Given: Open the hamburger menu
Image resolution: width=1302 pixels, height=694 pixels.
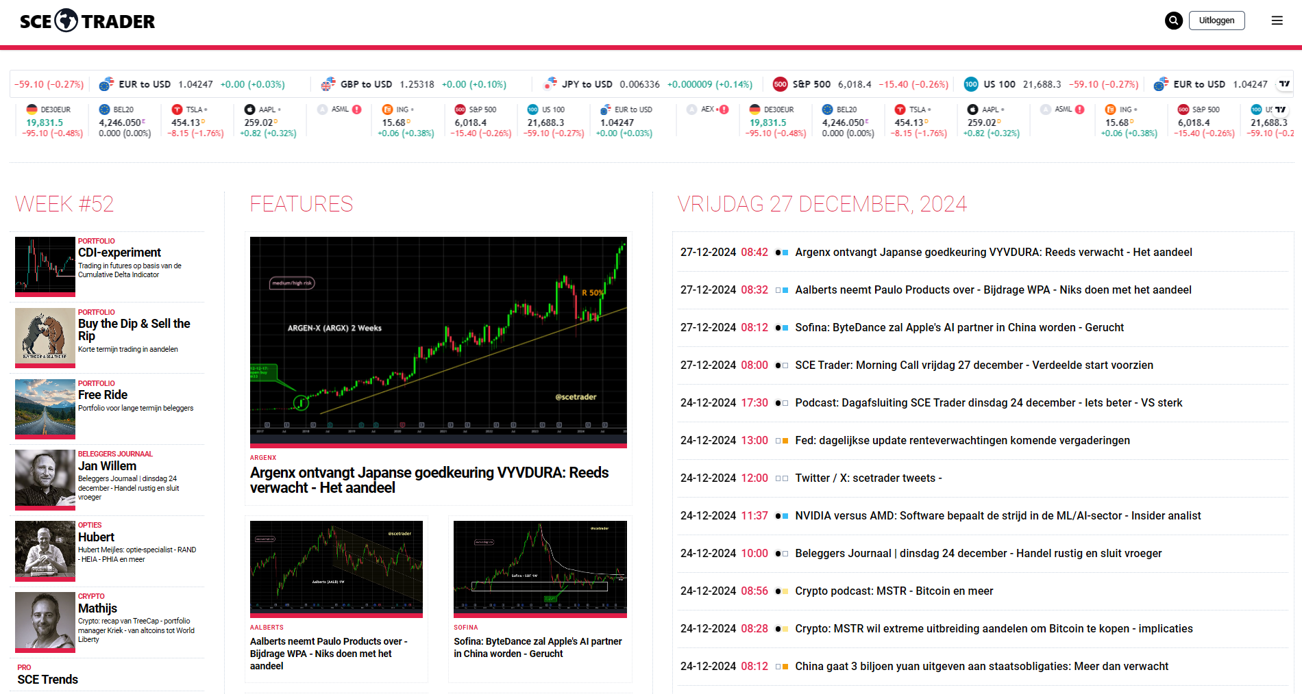Looking at the screenshot, I should coord(1277,21).
